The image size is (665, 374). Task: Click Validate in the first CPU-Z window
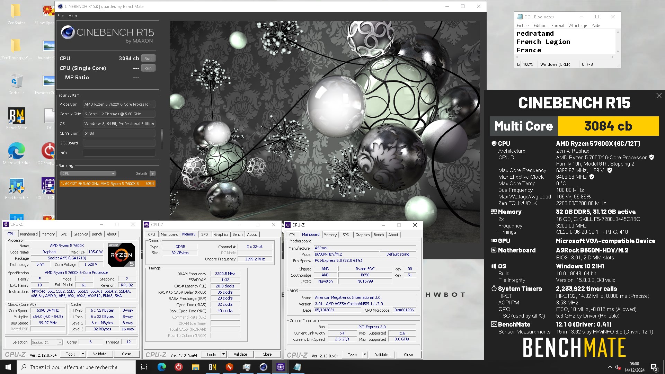[100, 354]
